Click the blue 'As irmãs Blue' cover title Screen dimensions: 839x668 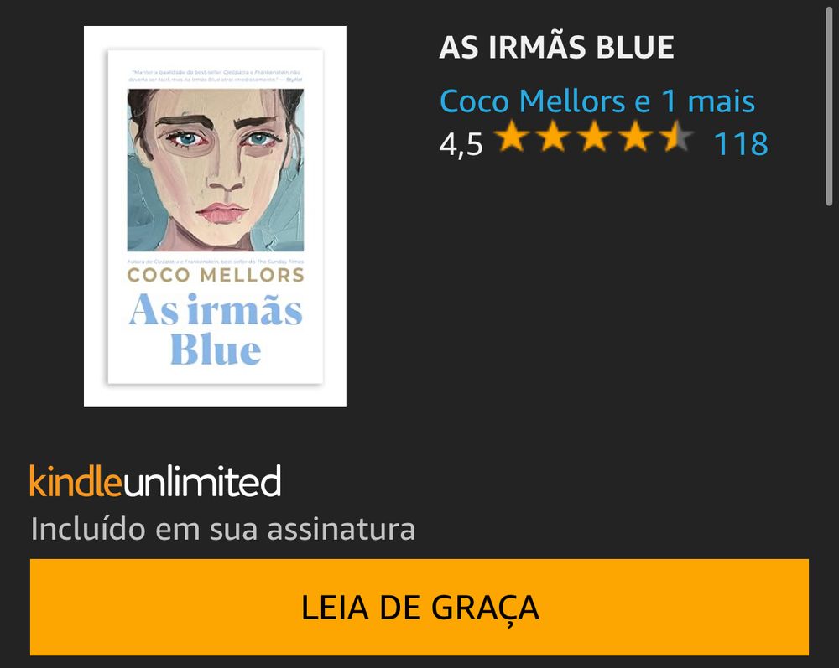216,329
